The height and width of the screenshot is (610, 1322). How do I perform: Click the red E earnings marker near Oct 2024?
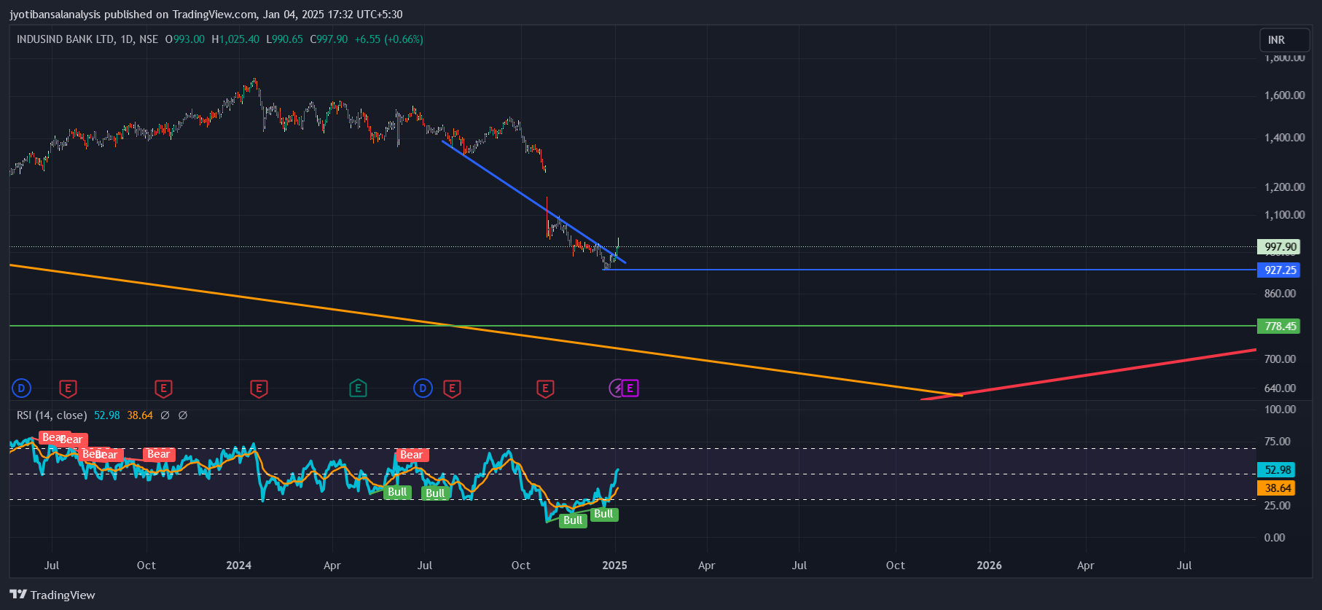(x=545, y=388)
